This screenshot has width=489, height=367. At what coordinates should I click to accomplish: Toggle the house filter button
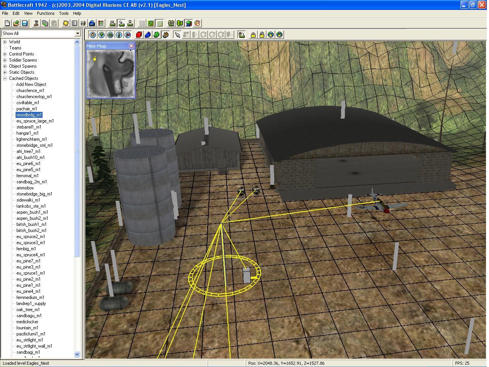93,35
